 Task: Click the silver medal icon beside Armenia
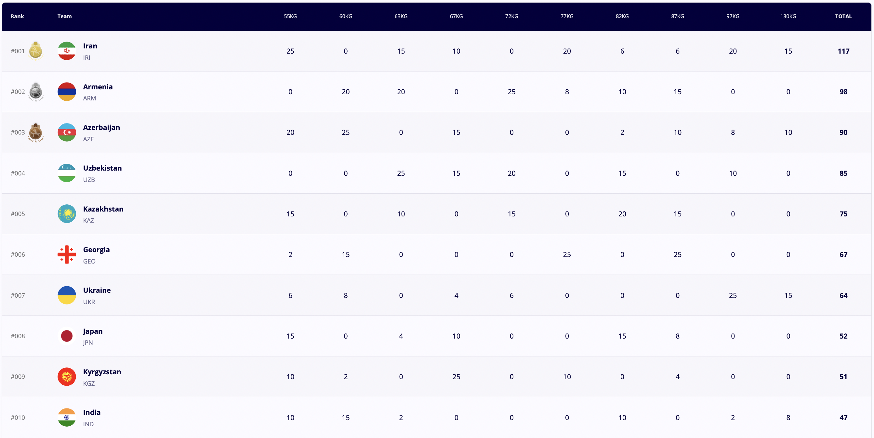coord(36,92)
